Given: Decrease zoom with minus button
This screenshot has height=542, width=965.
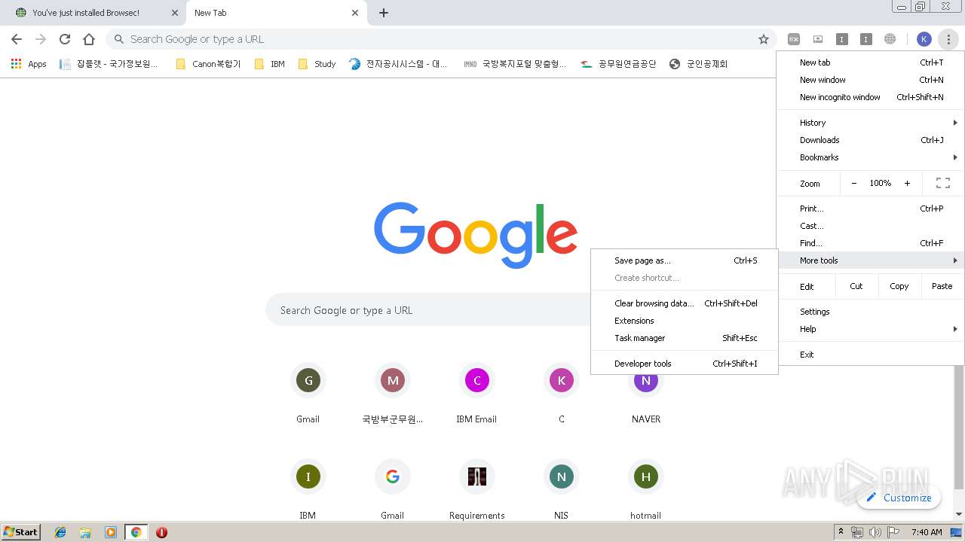Looking at the screenshot, I should [853, 183].
